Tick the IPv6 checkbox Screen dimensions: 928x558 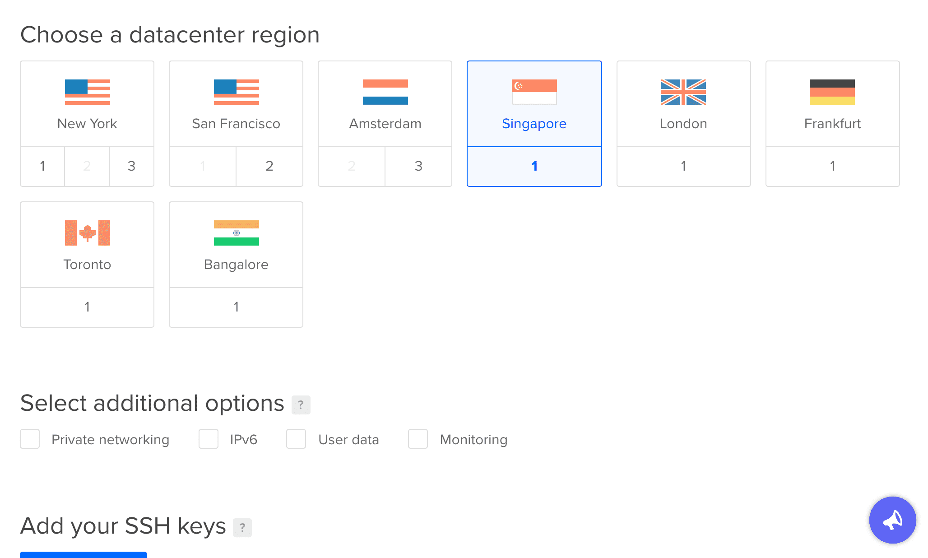click(x=209, y=439)
